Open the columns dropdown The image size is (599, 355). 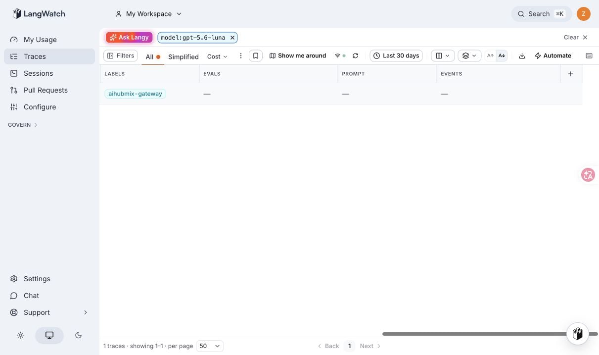[443, 55]
